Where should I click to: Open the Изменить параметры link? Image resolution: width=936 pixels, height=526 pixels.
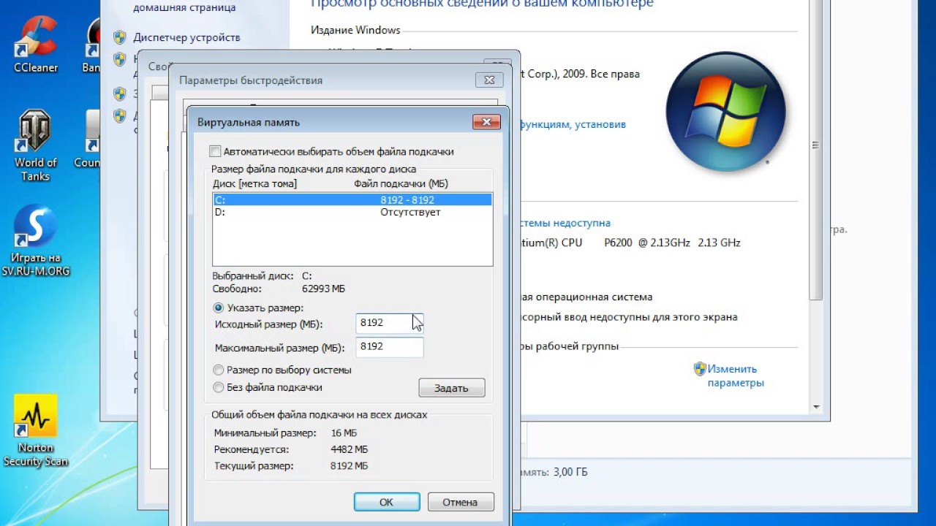click(736, 376)
